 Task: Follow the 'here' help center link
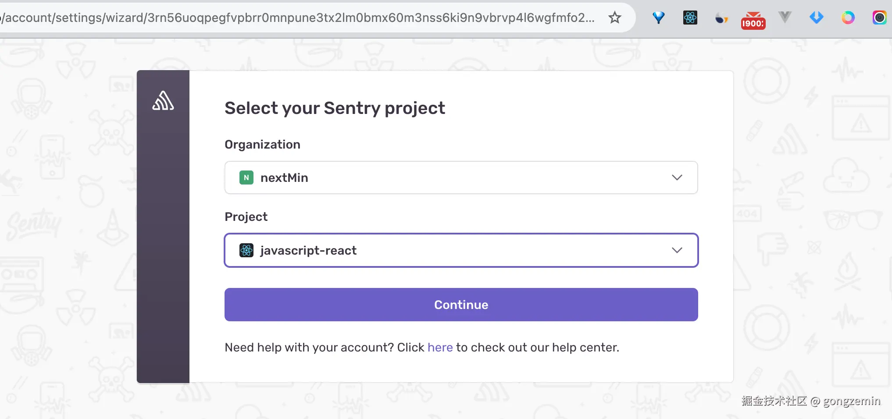pos(440,348)
